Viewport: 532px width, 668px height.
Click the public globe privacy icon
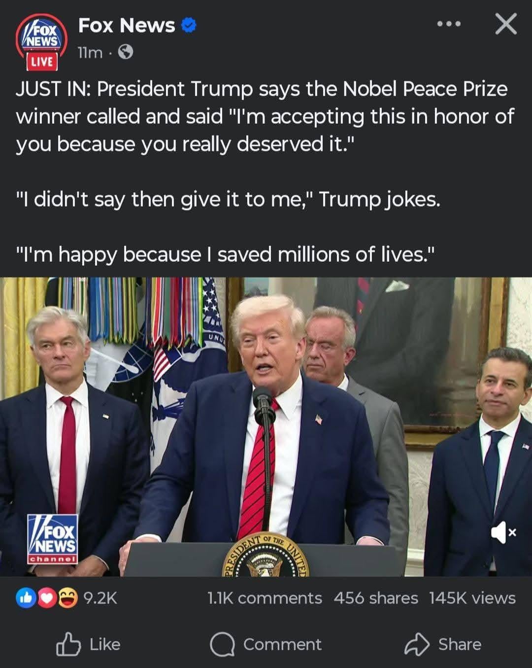[x=126, y=52]
